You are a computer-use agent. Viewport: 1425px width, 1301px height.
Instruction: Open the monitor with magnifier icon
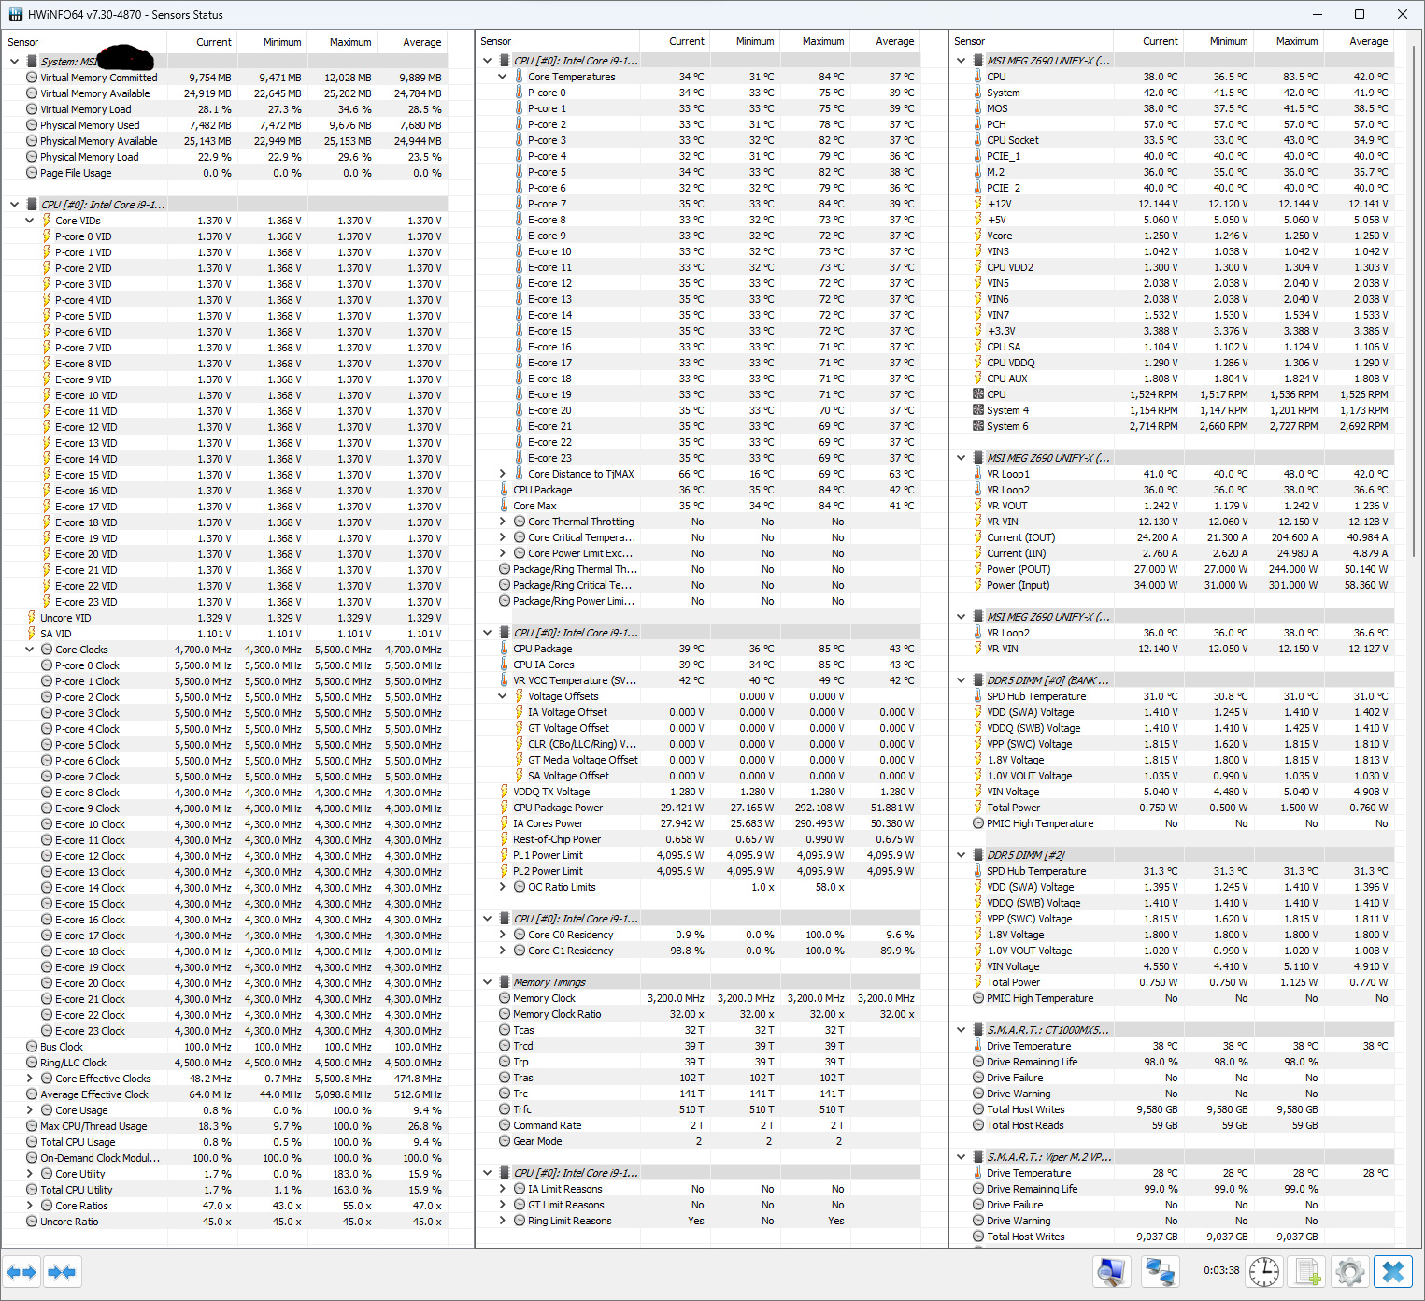pos(1111,1272)
